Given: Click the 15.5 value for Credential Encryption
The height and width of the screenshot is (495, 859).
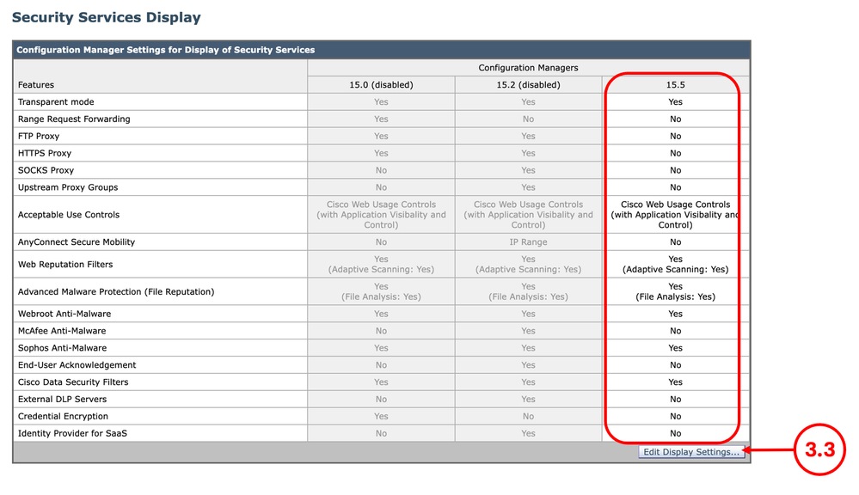Looking at the screenshot, I should coord(676,416).
